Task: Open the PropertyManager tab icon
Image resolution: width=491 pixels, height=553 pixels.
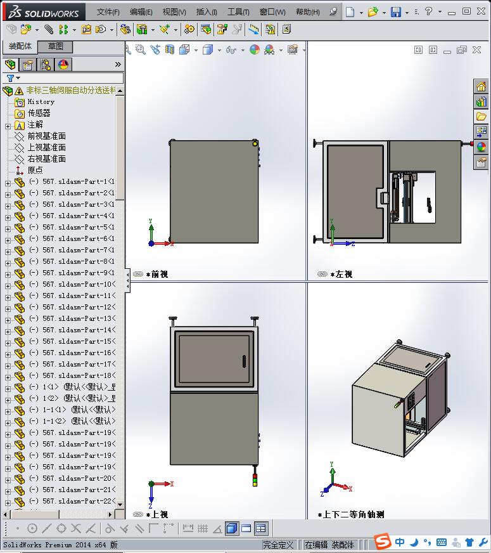Action: [x=27, y=65]
